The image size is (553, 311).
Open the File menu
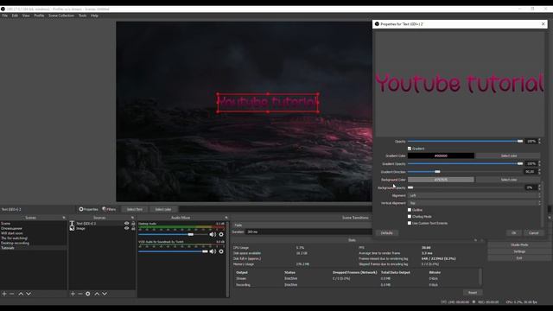[5, 16]
